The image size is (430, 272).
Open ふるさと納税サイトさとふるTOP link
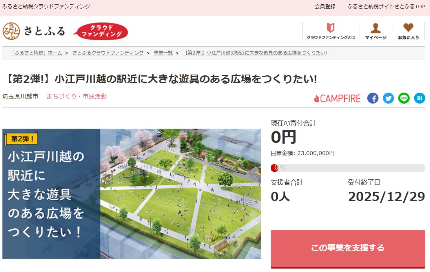[386, 6]
